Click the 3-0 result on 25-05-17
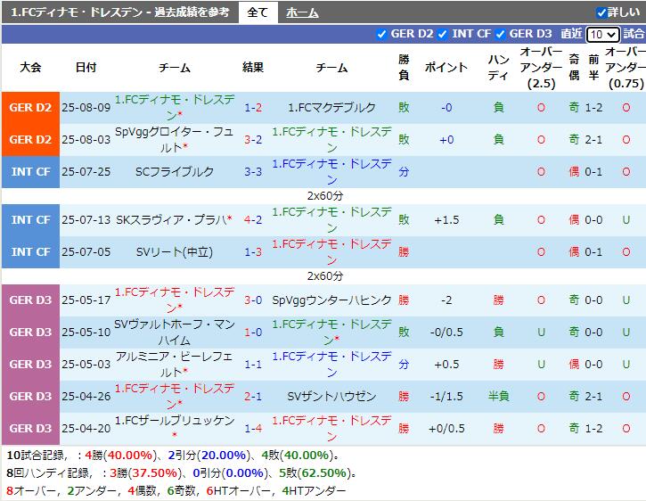The height and width of the screenshot is (501, 646). point(253,300)
